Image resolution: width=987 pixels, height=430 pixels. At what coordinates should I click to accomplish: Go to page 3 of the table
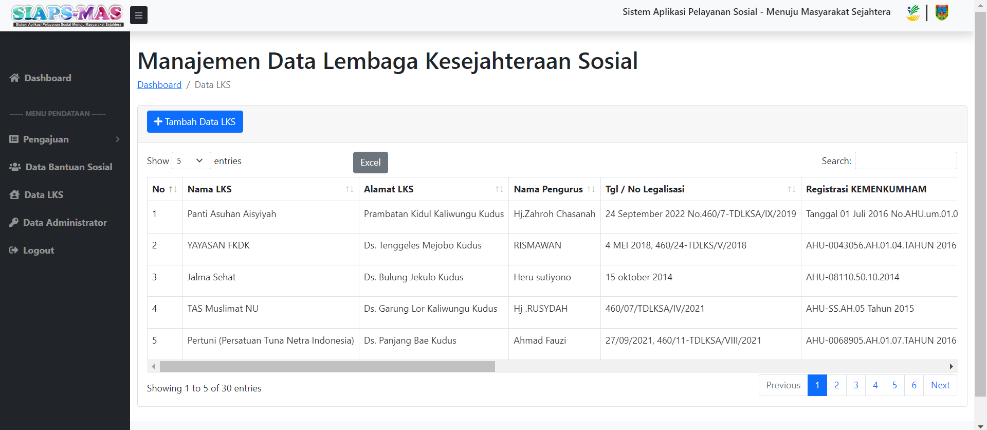click(x=856, y=385)
